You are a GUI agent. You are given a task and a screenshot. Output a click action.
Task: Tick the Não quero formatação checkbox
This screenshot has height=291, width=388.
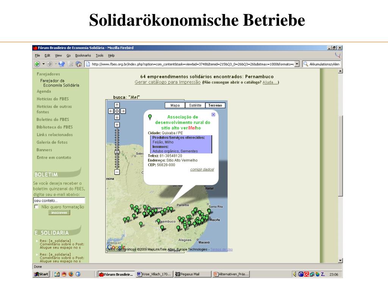pyautogui.click(x=36, y=207)
